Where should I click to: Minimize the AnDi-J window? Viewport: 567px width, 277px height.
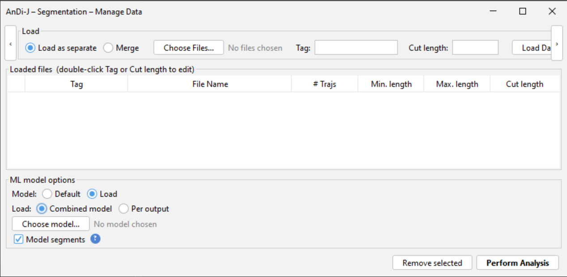(x=493, y=12)
